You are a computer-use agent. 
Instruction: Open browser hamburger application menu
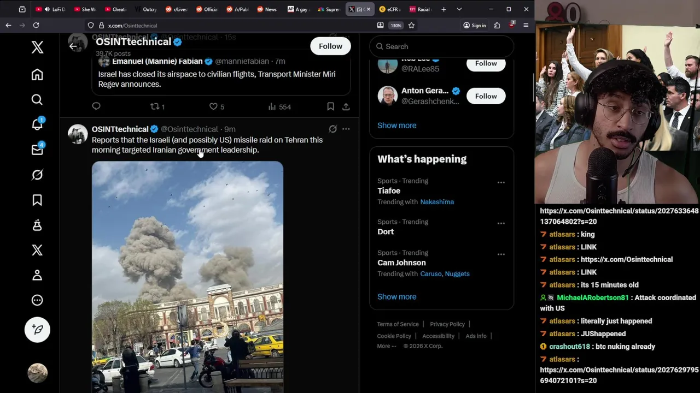526,25
